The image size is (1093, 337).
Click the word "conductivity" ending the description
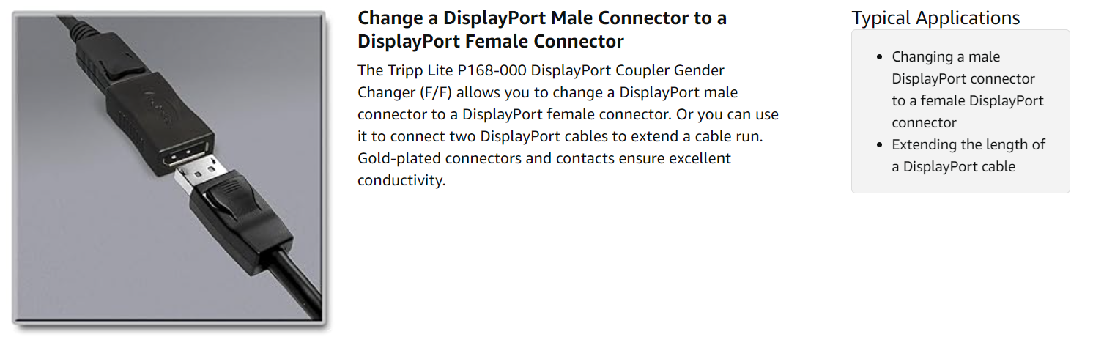tap(400, 180)
